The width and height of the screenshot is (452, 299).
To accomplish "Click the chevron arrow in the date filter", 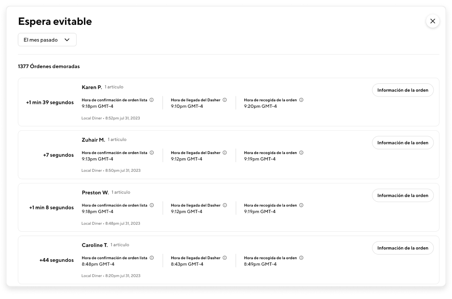I will click(67, 40).
